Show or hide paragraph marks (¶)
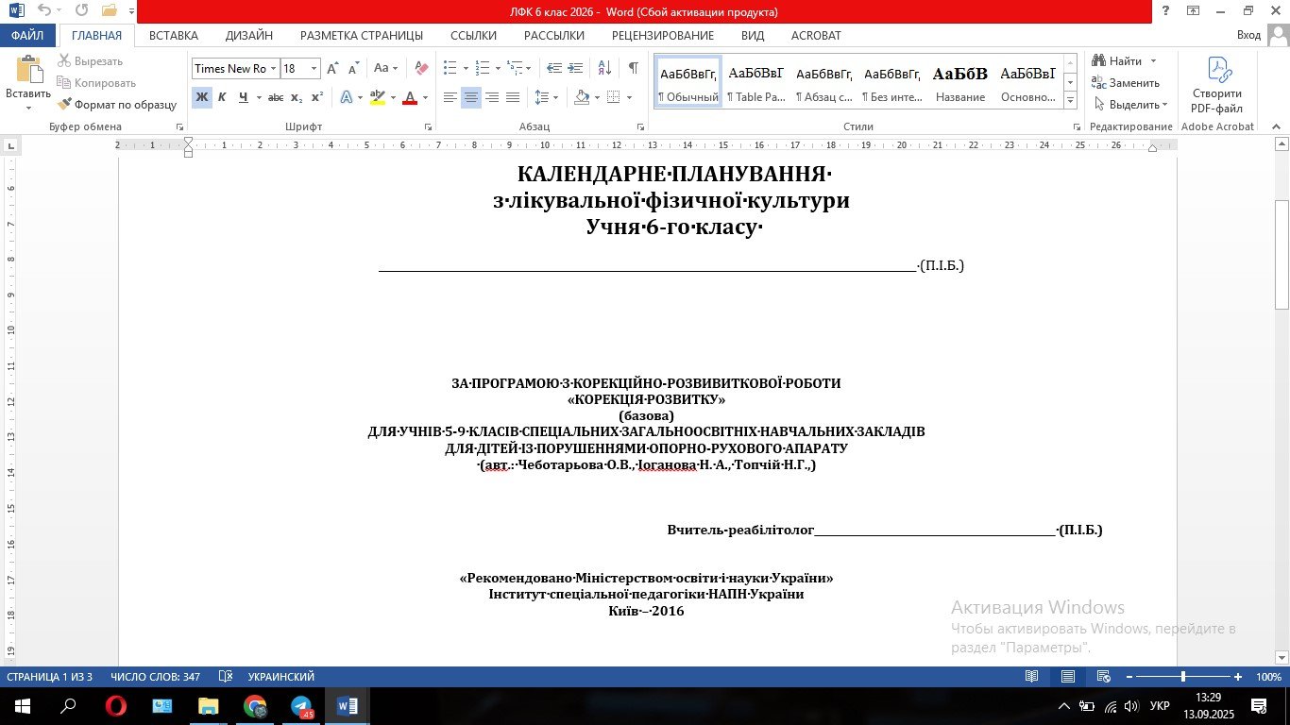This screenshot has width=1290, height=725. 633,68
